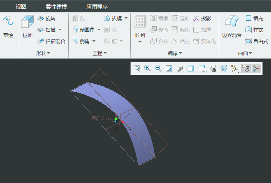271x183 pixels.
Task: Open the 草绘 sketch tool
Action: (x=8, y=26)
